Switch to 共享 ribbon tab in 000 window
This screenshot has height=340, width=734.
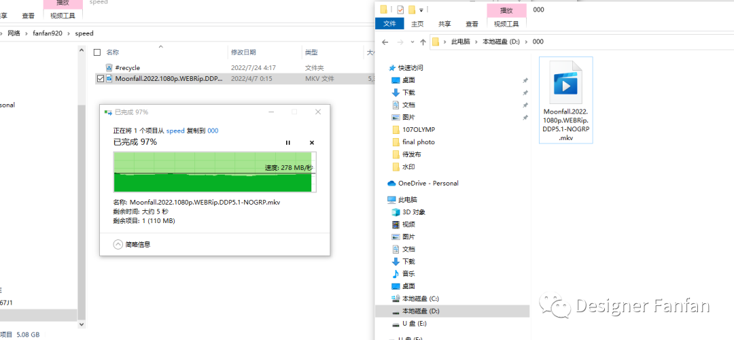click(x=444, y=24)
